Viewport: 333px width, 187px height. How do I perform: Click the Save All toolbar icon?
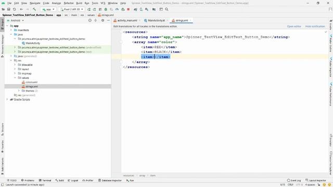(x=9, y=9)
